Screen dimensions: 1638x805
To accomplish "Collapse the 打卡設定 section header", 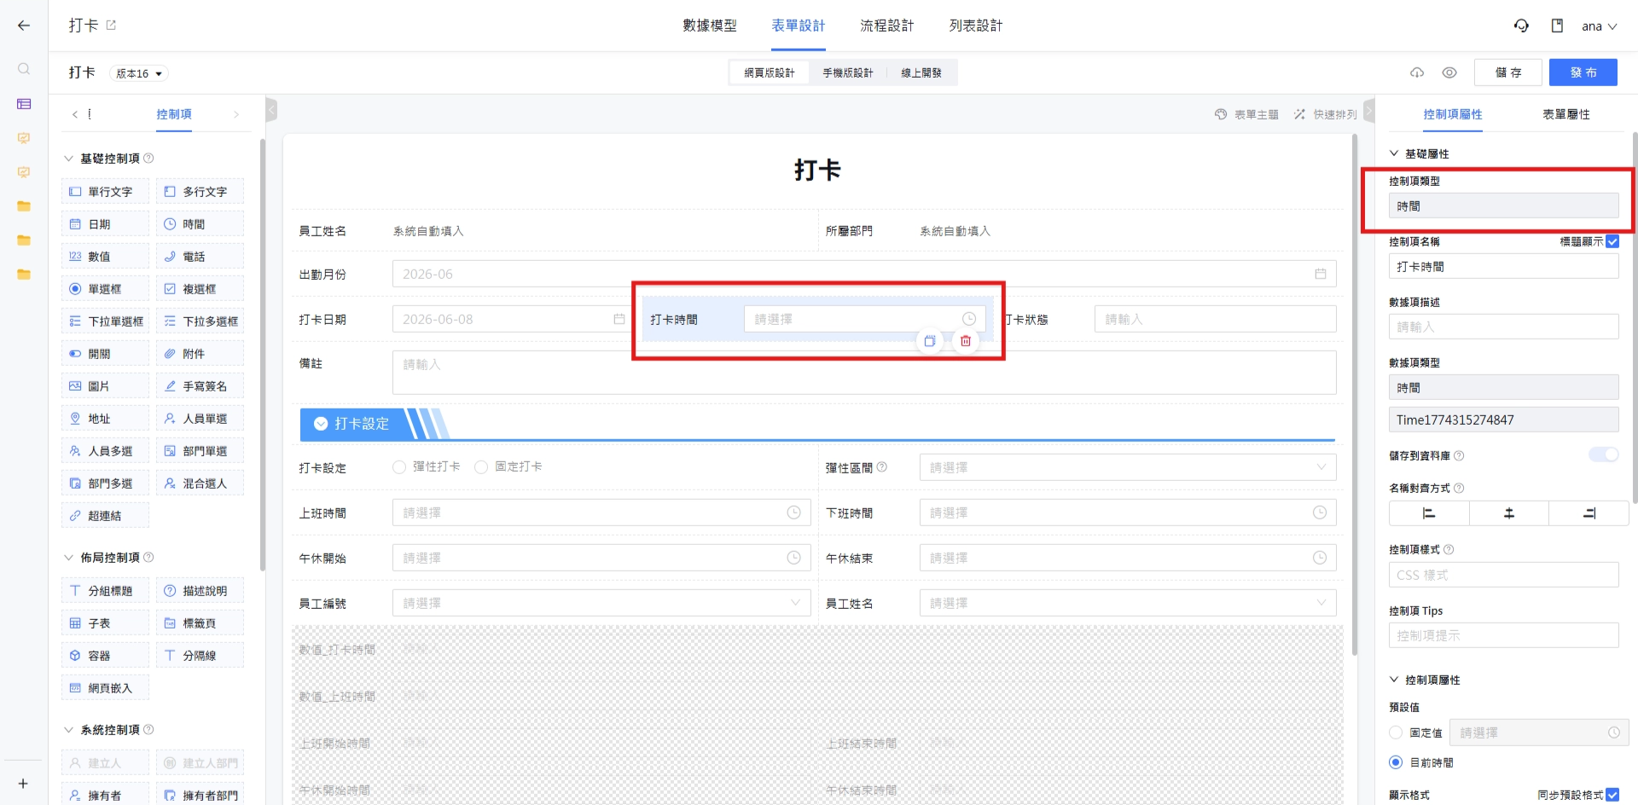I will (x=321, y=424).
